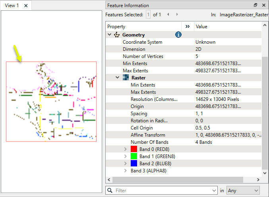Collapse the Geometry section
The image size is (269, 197).
point(110,35)
